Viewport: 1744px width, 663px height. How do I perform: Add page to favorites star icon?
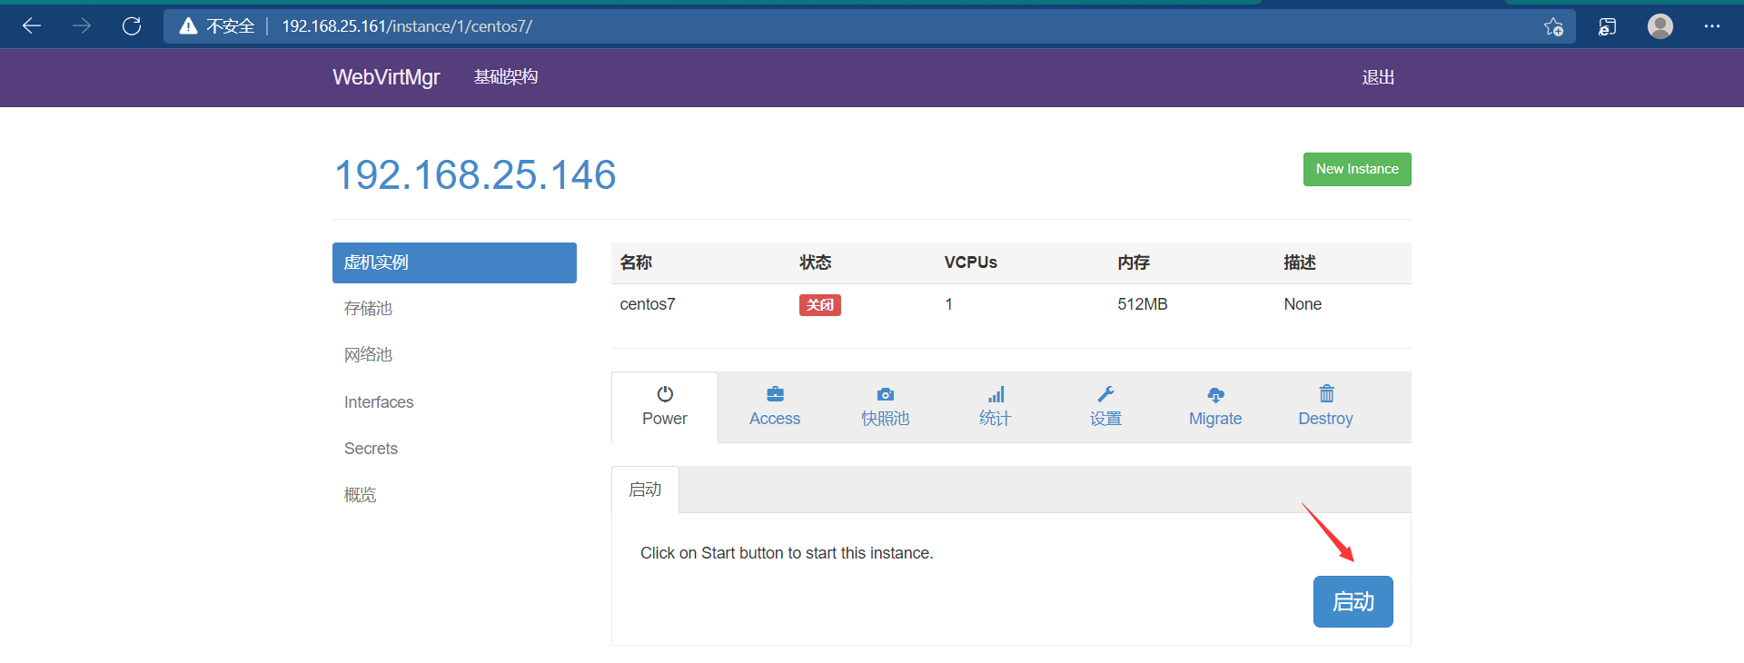coord(1553,26)
